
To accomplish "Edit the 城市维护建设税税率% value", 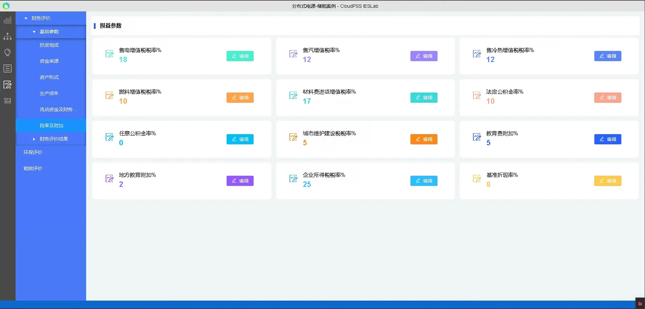I will [x=424, y=139].
